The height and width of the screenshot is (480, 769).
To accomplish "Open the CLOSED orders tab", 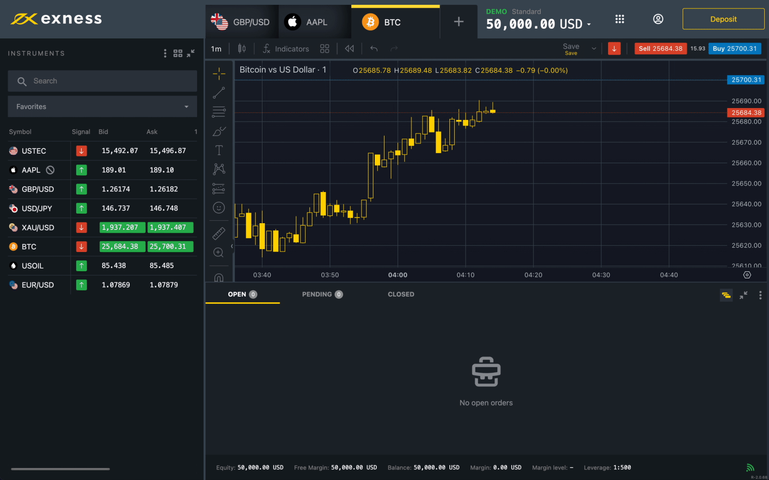I will [x=401, y=294].
